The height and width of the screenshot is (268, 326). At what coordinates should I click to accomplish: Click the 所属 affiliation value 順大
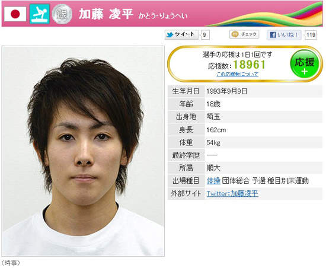pos(213,168)
